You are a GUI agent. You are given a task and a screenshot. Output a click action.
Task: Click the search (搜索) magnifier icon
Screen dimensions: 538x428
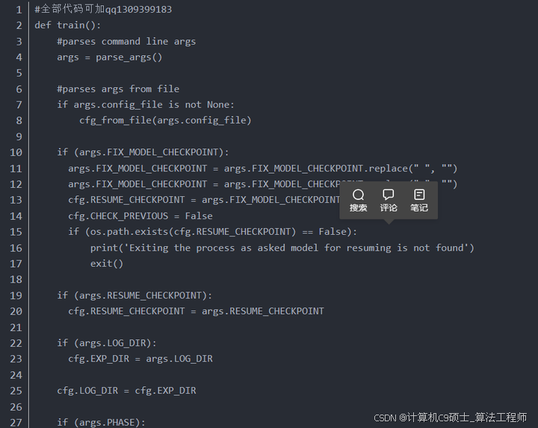tap(359, 195)
